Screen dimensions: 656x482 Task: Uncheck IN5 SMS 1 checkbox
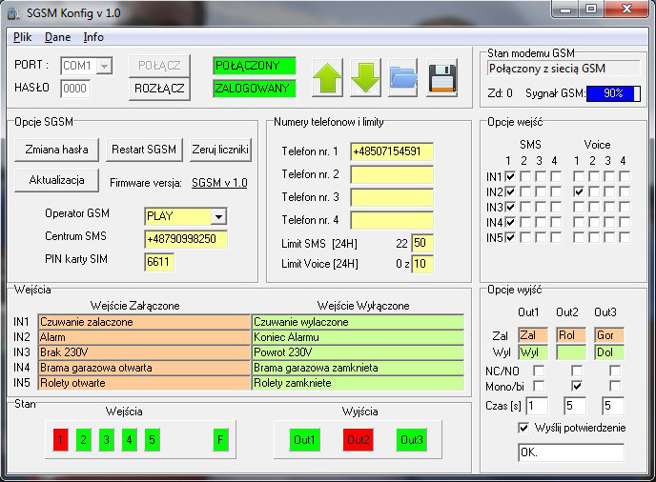(510, 237)
